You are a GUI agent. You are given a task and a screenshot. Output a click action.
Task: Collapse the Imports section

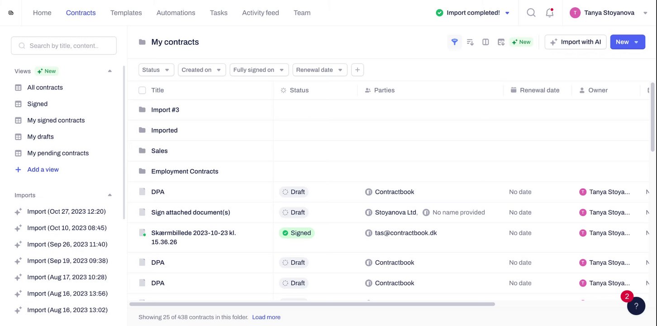(x=109, y=195)
